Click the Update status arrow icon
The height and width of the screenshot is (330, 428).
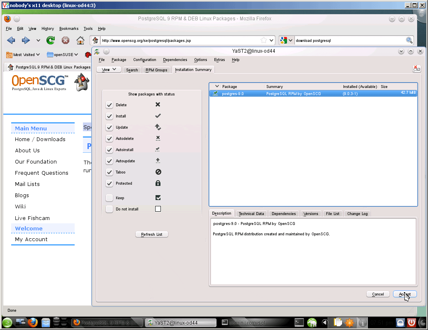click(x=158, y=127)
